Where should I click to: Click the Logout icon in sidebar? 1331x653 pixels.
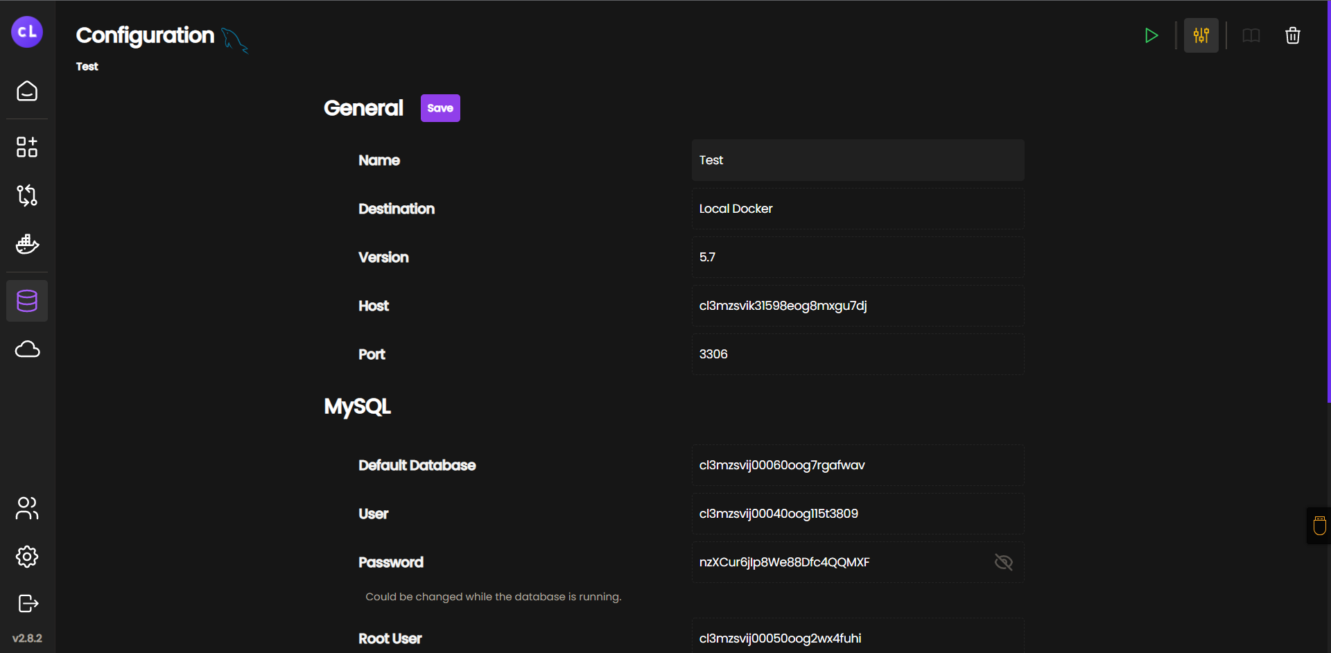pos(27,604)
